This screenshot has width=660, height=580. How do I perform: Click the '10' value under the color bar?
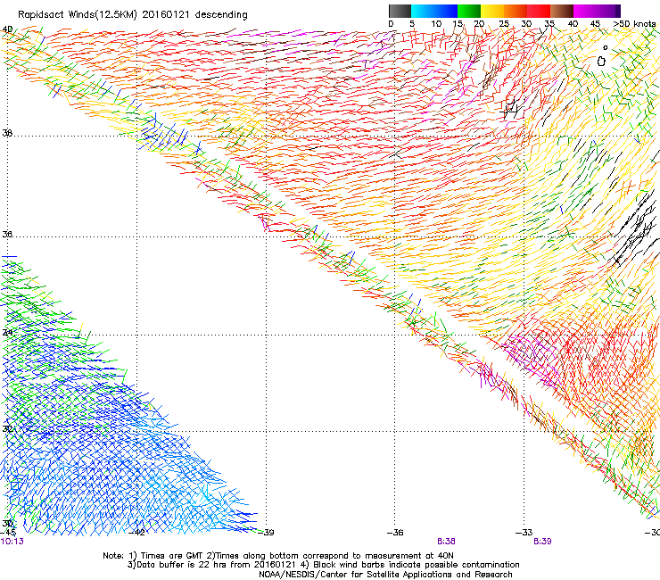click(436, 23)
